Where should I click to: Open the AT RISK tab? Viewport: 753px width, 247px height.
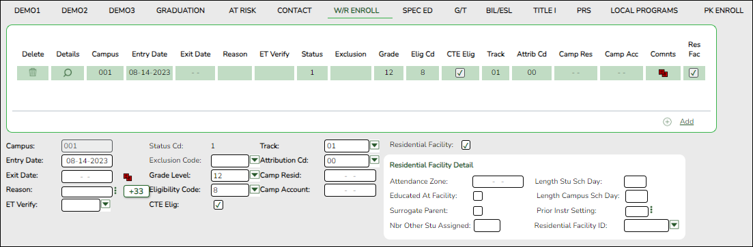coord(242,10)
